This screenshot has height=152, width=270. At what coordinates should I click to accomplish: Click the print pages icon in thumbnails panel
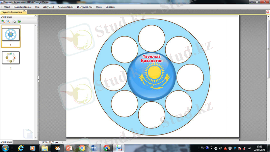point(14,21)
